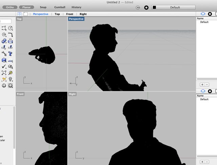Switch to the Perspective view tab
This screenshot has height=165, width=217.
[x=41, y=14]
